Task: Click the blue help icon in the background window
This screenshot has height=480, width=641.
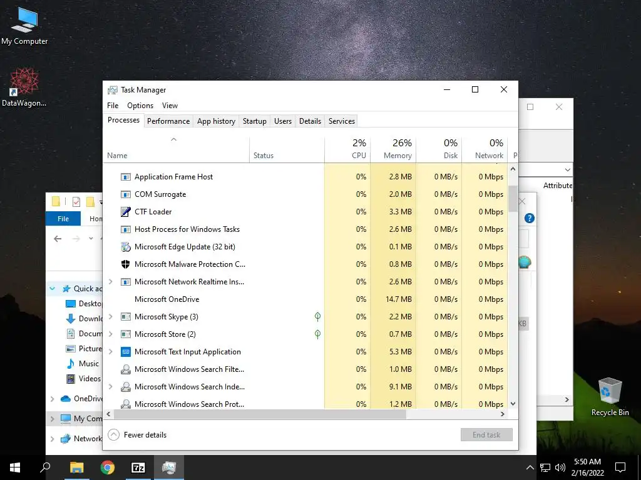Action: [530, 218]
